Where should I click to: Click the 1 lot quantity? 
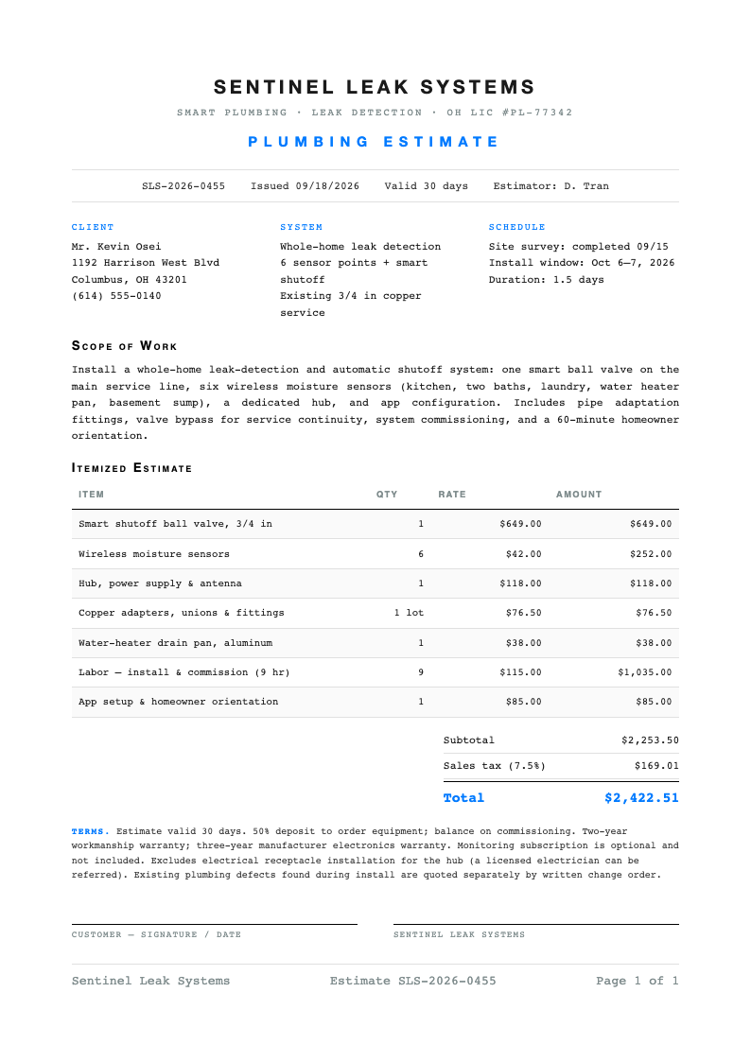409,613
